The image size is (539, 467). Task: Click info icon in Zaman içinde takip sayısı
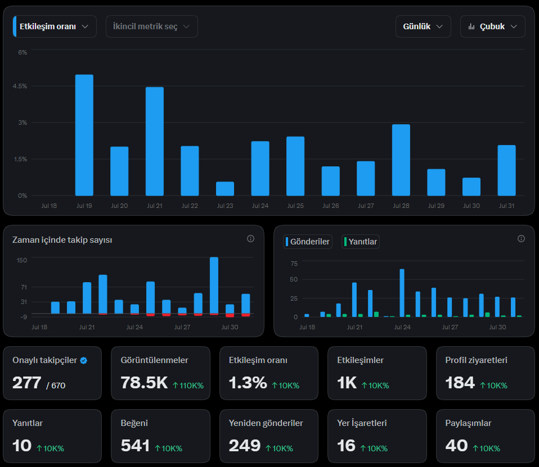pyautogui.click(x=250, y=239)
